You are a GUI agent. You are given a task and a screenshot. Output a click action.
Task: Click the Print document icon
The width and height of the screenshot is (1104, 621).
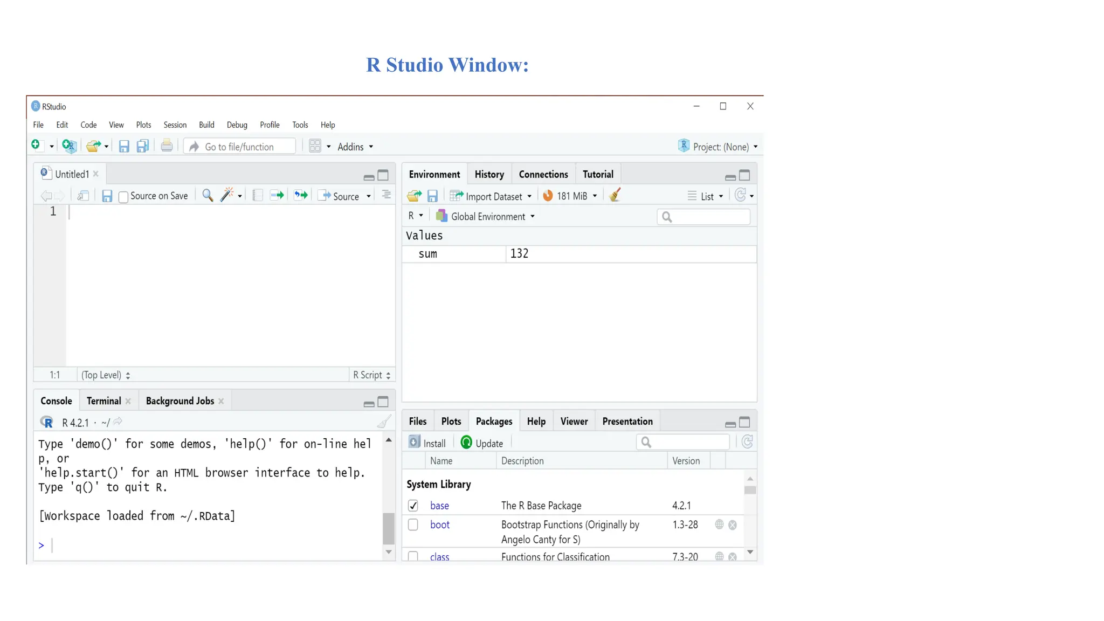167,146
